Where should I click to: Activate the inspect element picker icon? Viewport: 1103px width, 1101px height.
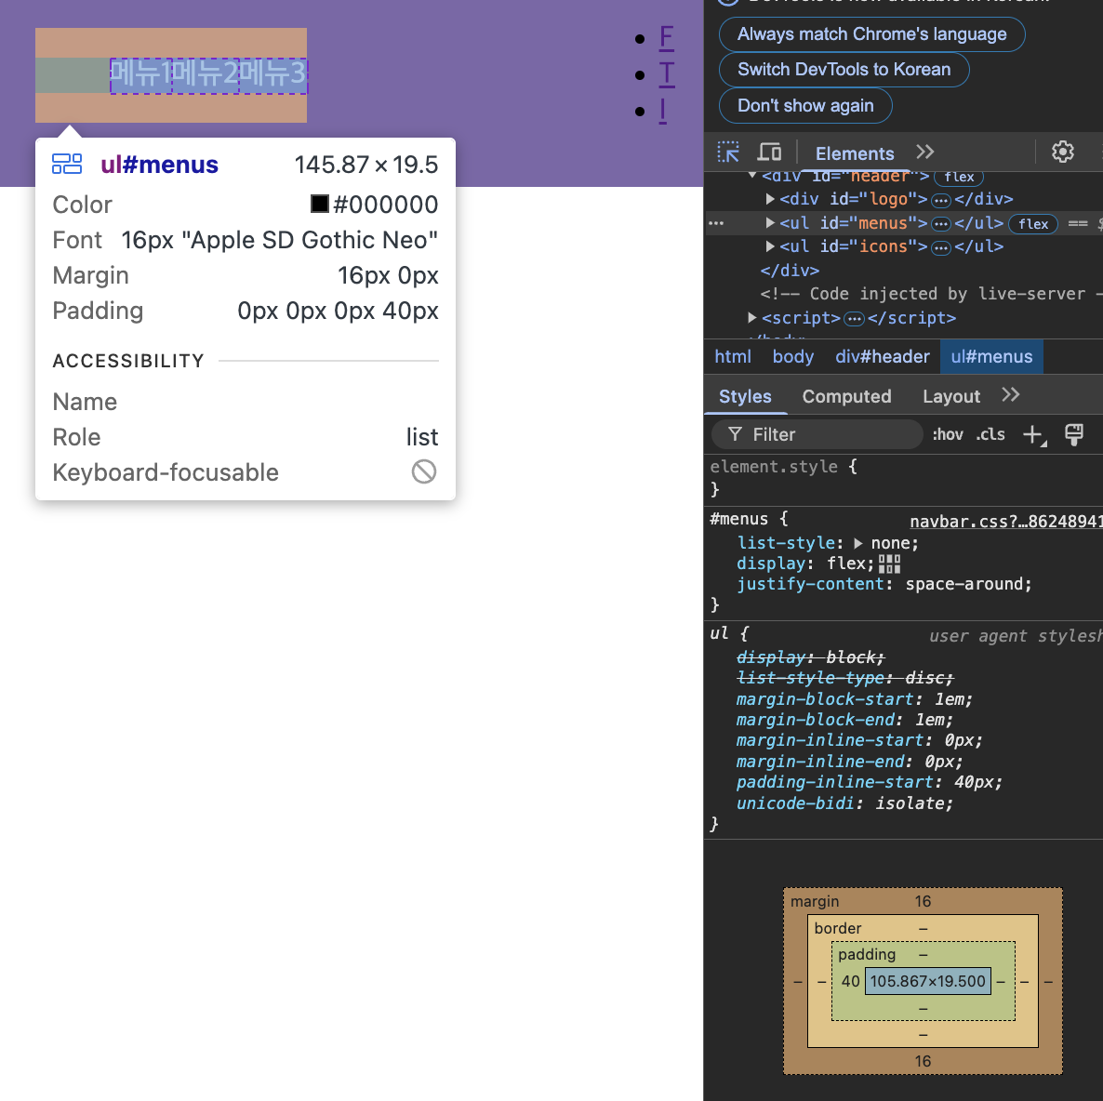coord(728,152)
